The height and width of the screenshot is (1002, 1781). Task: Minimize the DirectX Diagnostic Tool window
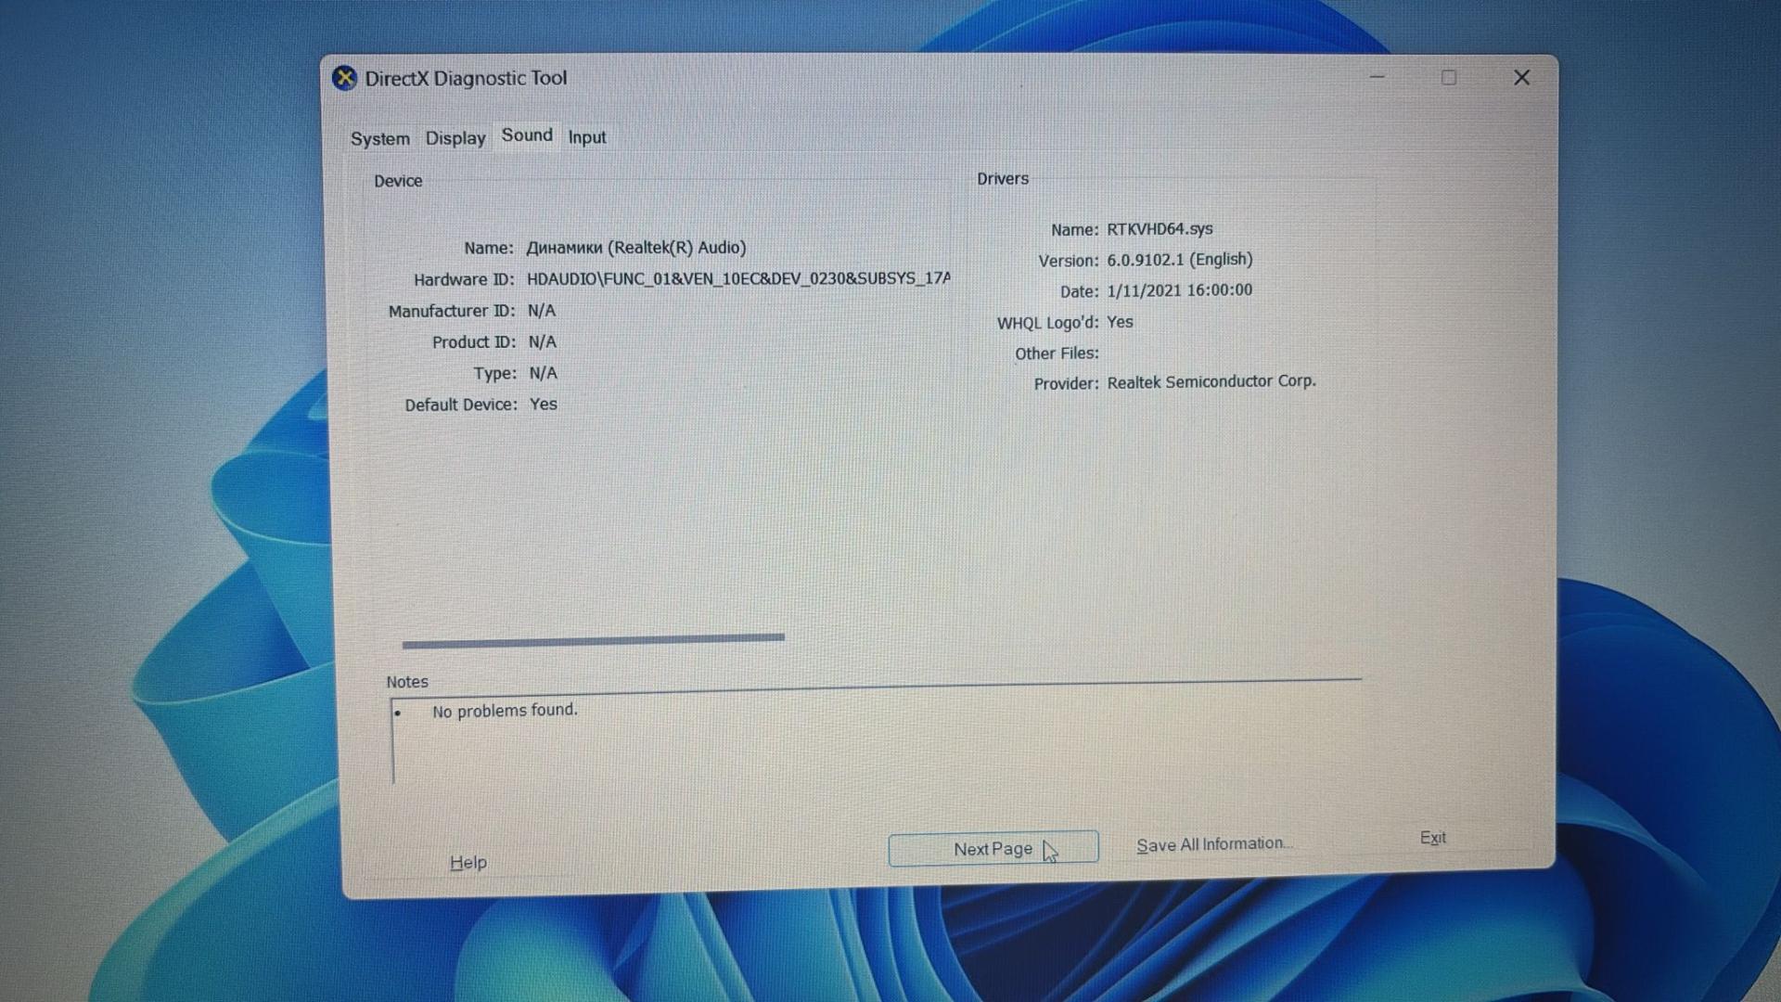1377,78
